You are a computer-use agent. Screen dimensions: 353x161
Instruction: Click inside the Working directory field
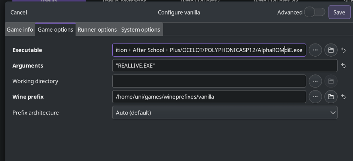point(209,81)
